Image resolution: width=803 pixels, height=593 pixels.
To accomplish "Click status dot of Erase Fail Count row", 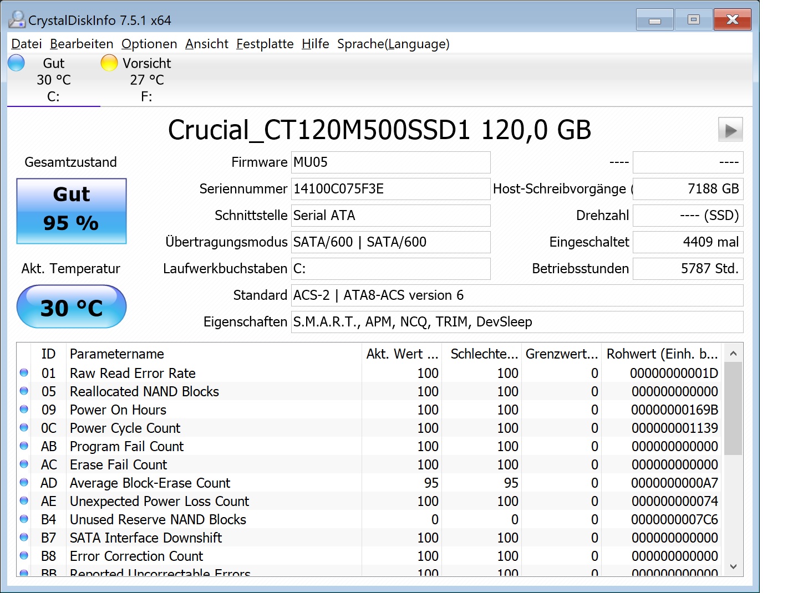I will pos(24,464).
